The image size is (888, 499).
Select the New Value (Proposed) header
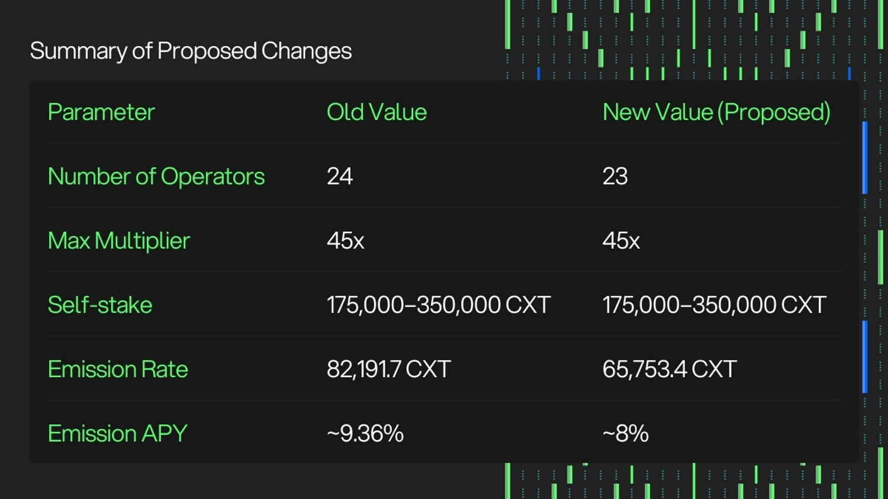716,112
